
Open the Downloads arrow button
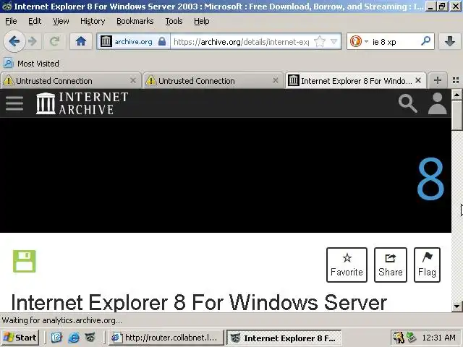point(450,41)
